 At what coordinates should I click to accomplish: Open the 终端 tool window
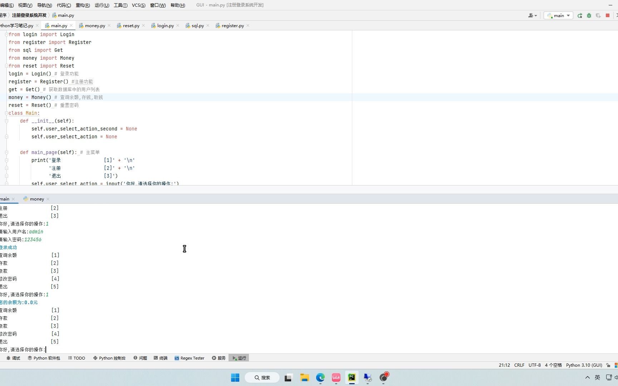[x=161, y=358]
